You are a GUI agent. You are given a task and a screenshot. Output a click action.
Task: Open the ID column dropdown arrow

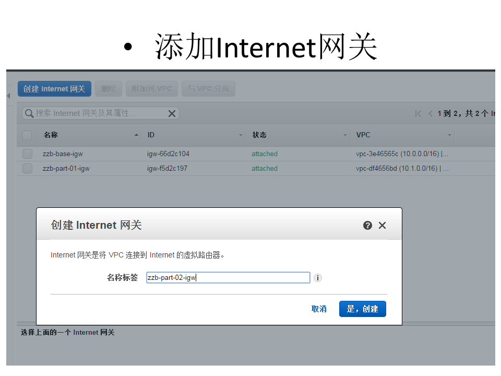[241, 135]
